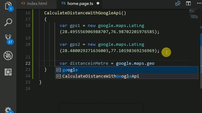Image resolution: width=202 pixels, height=113 pixels.
Task: Click line number 22 in gutter
Action: (x=28, y=63)
